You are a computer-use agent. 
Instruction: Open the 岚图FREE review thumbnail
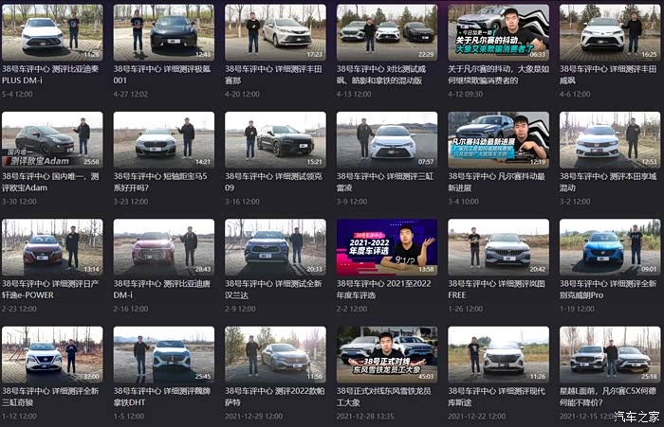(x=498, y=247)
